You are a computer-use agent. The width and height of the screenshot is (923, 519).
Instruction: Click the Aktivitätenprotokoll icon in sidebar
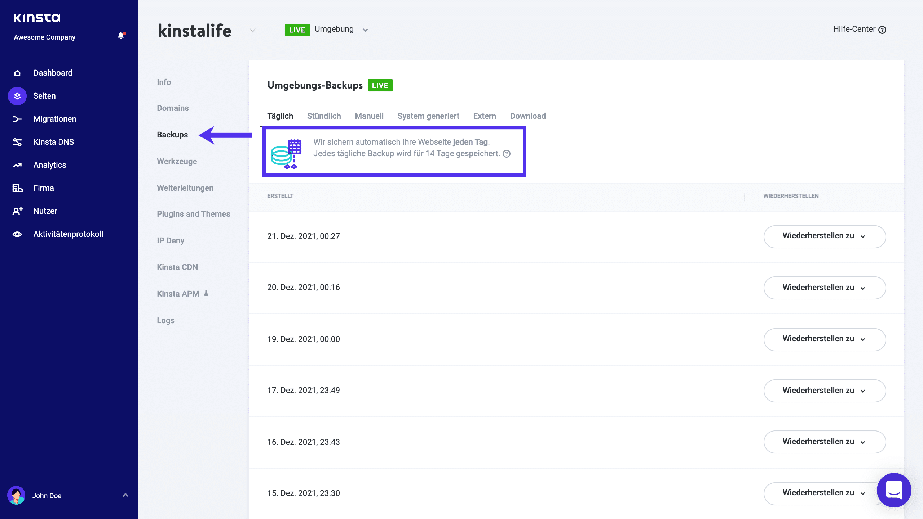pyautogui.click(x=18, y=234)
